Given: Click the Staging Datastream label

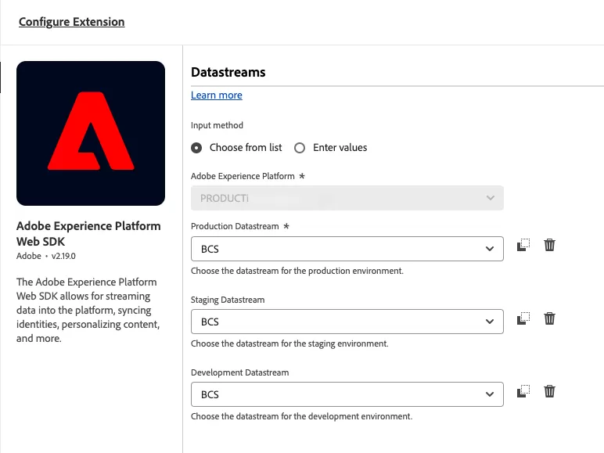Looking at the screenshot, I should pyautogui.click(x=228, y=300).
